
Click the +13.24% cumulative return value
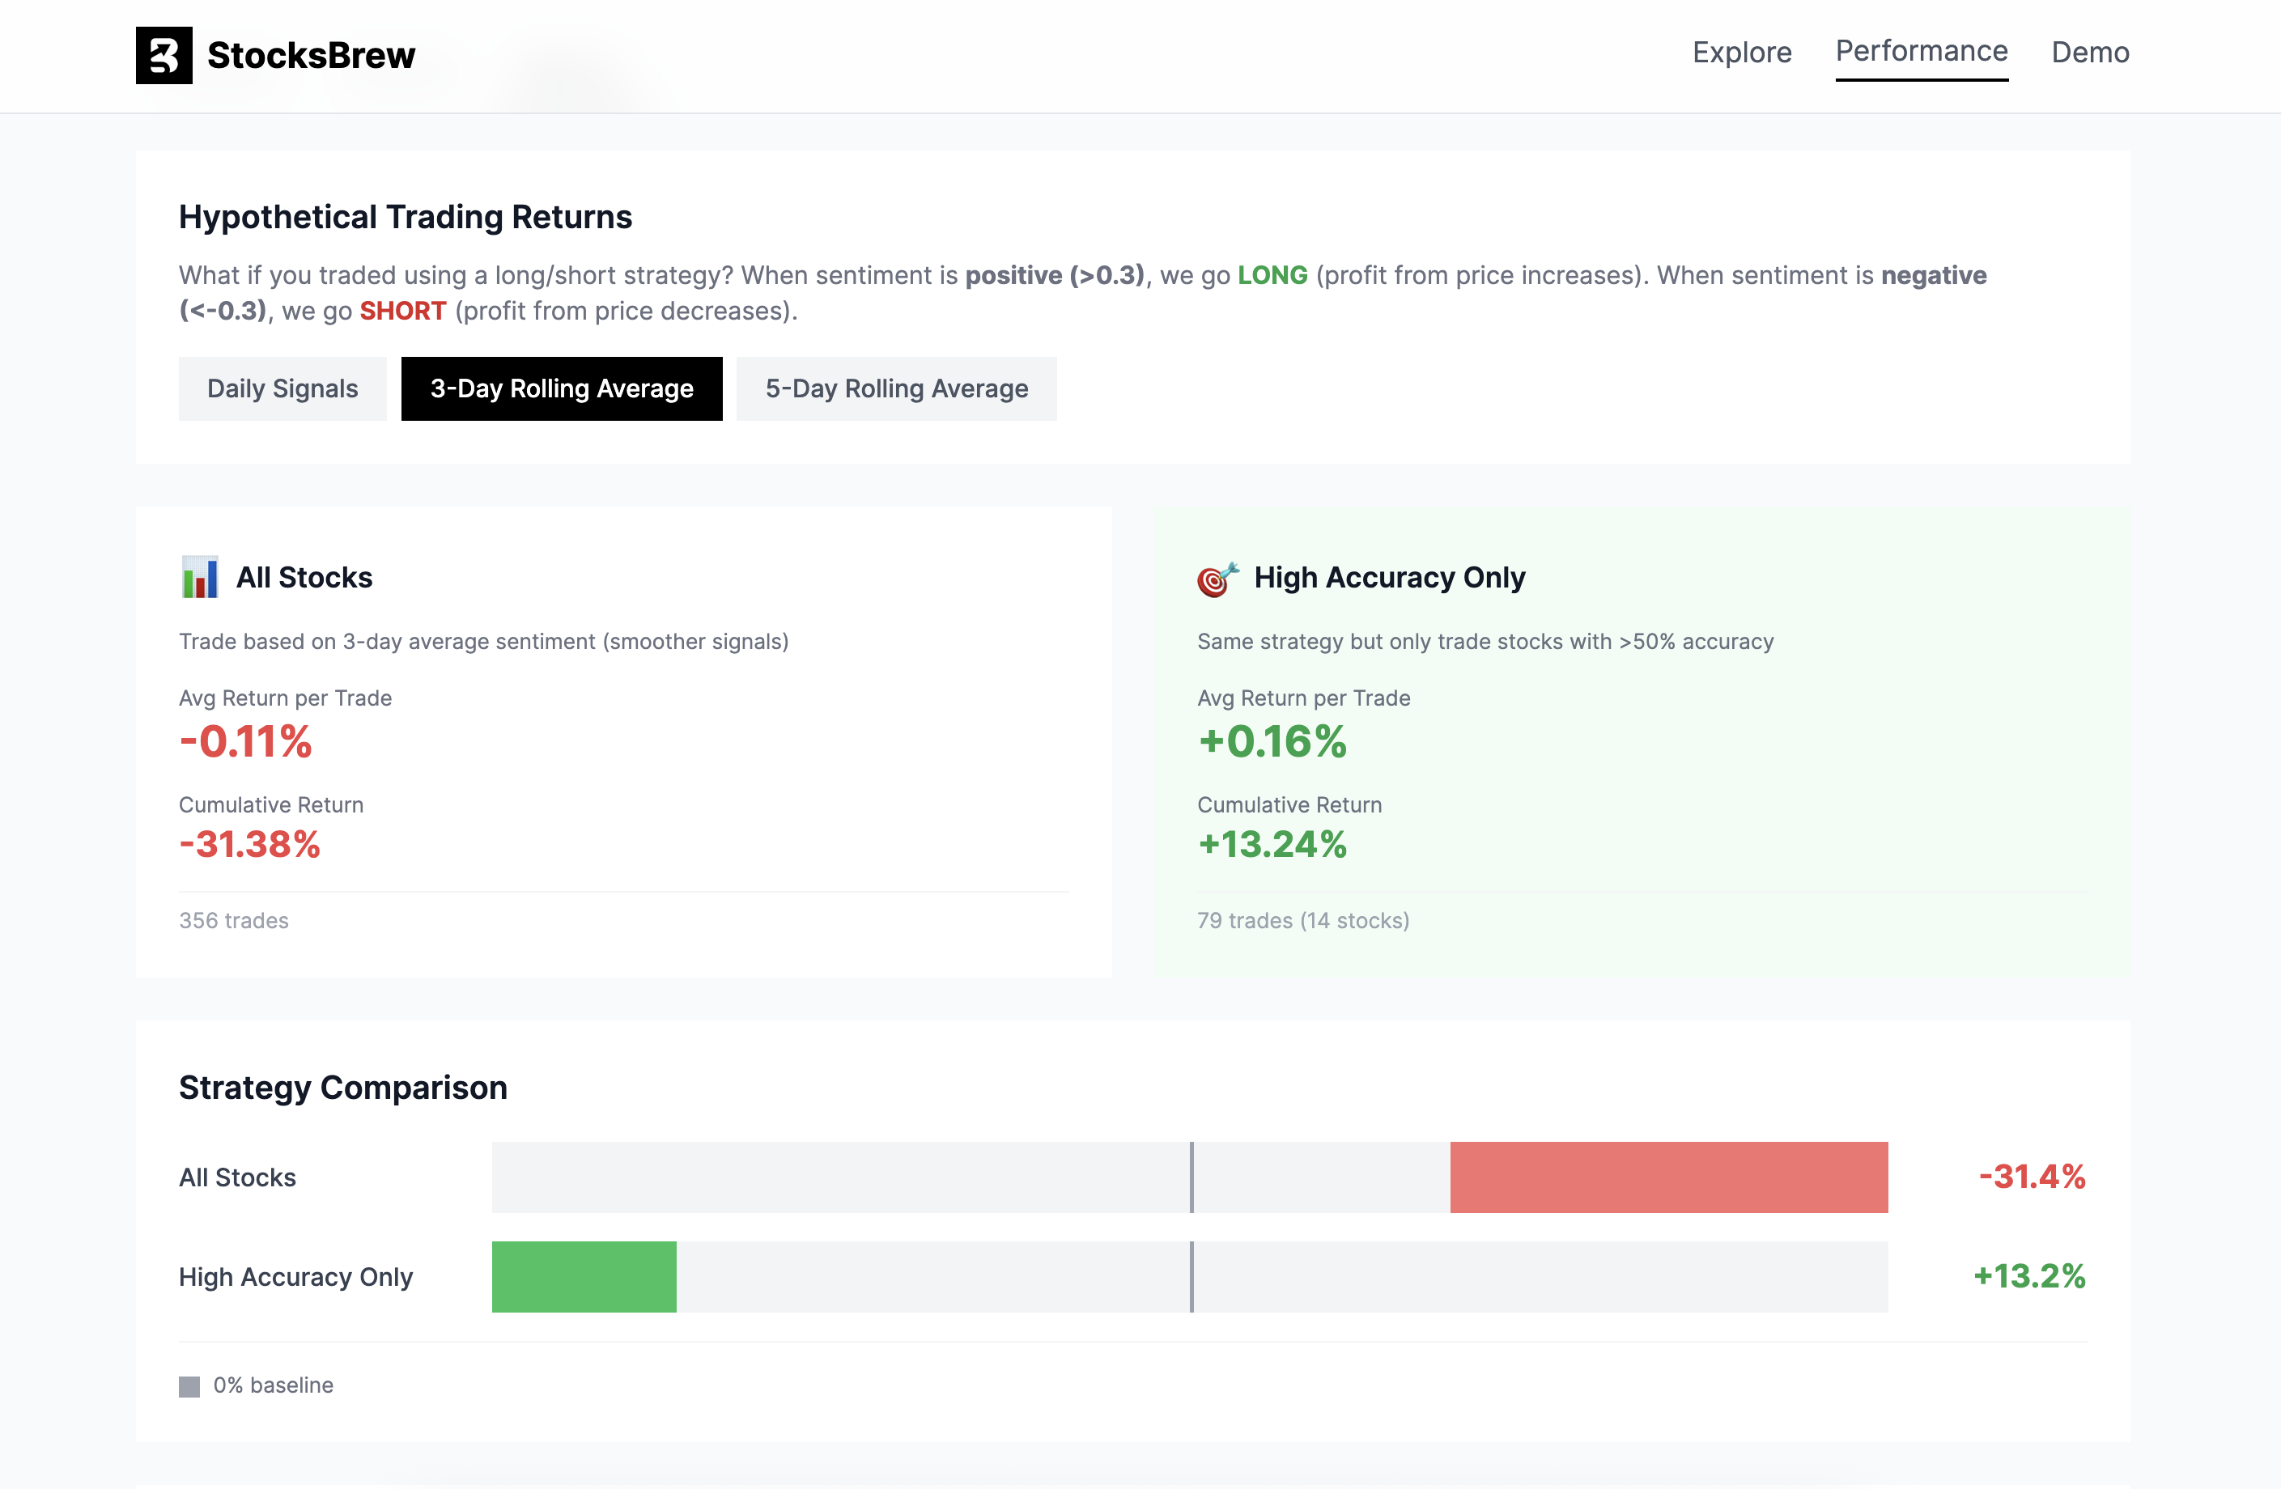(1272, 844)
